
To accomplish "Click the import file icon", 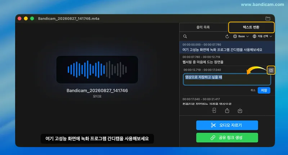I will pyautogui.click(x=214, y=111).
